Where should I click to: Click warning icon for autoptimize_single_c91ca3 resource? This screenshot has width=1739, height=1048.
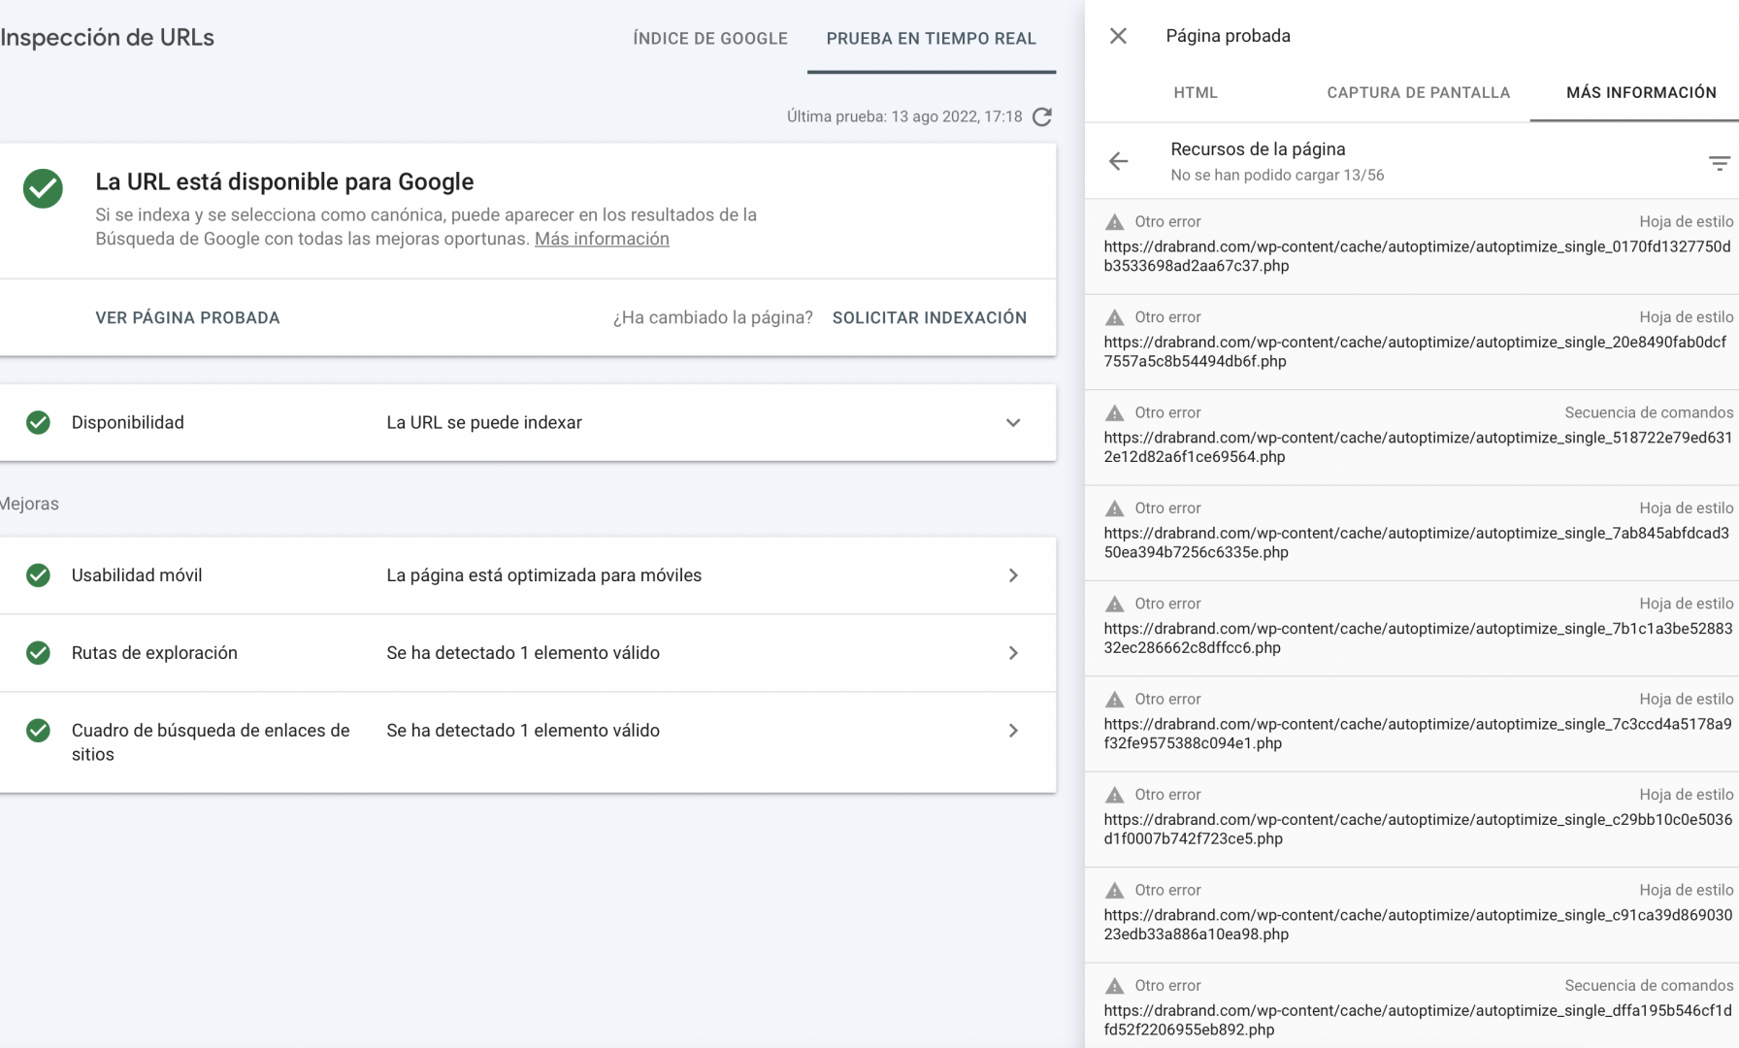point(1115,891)
